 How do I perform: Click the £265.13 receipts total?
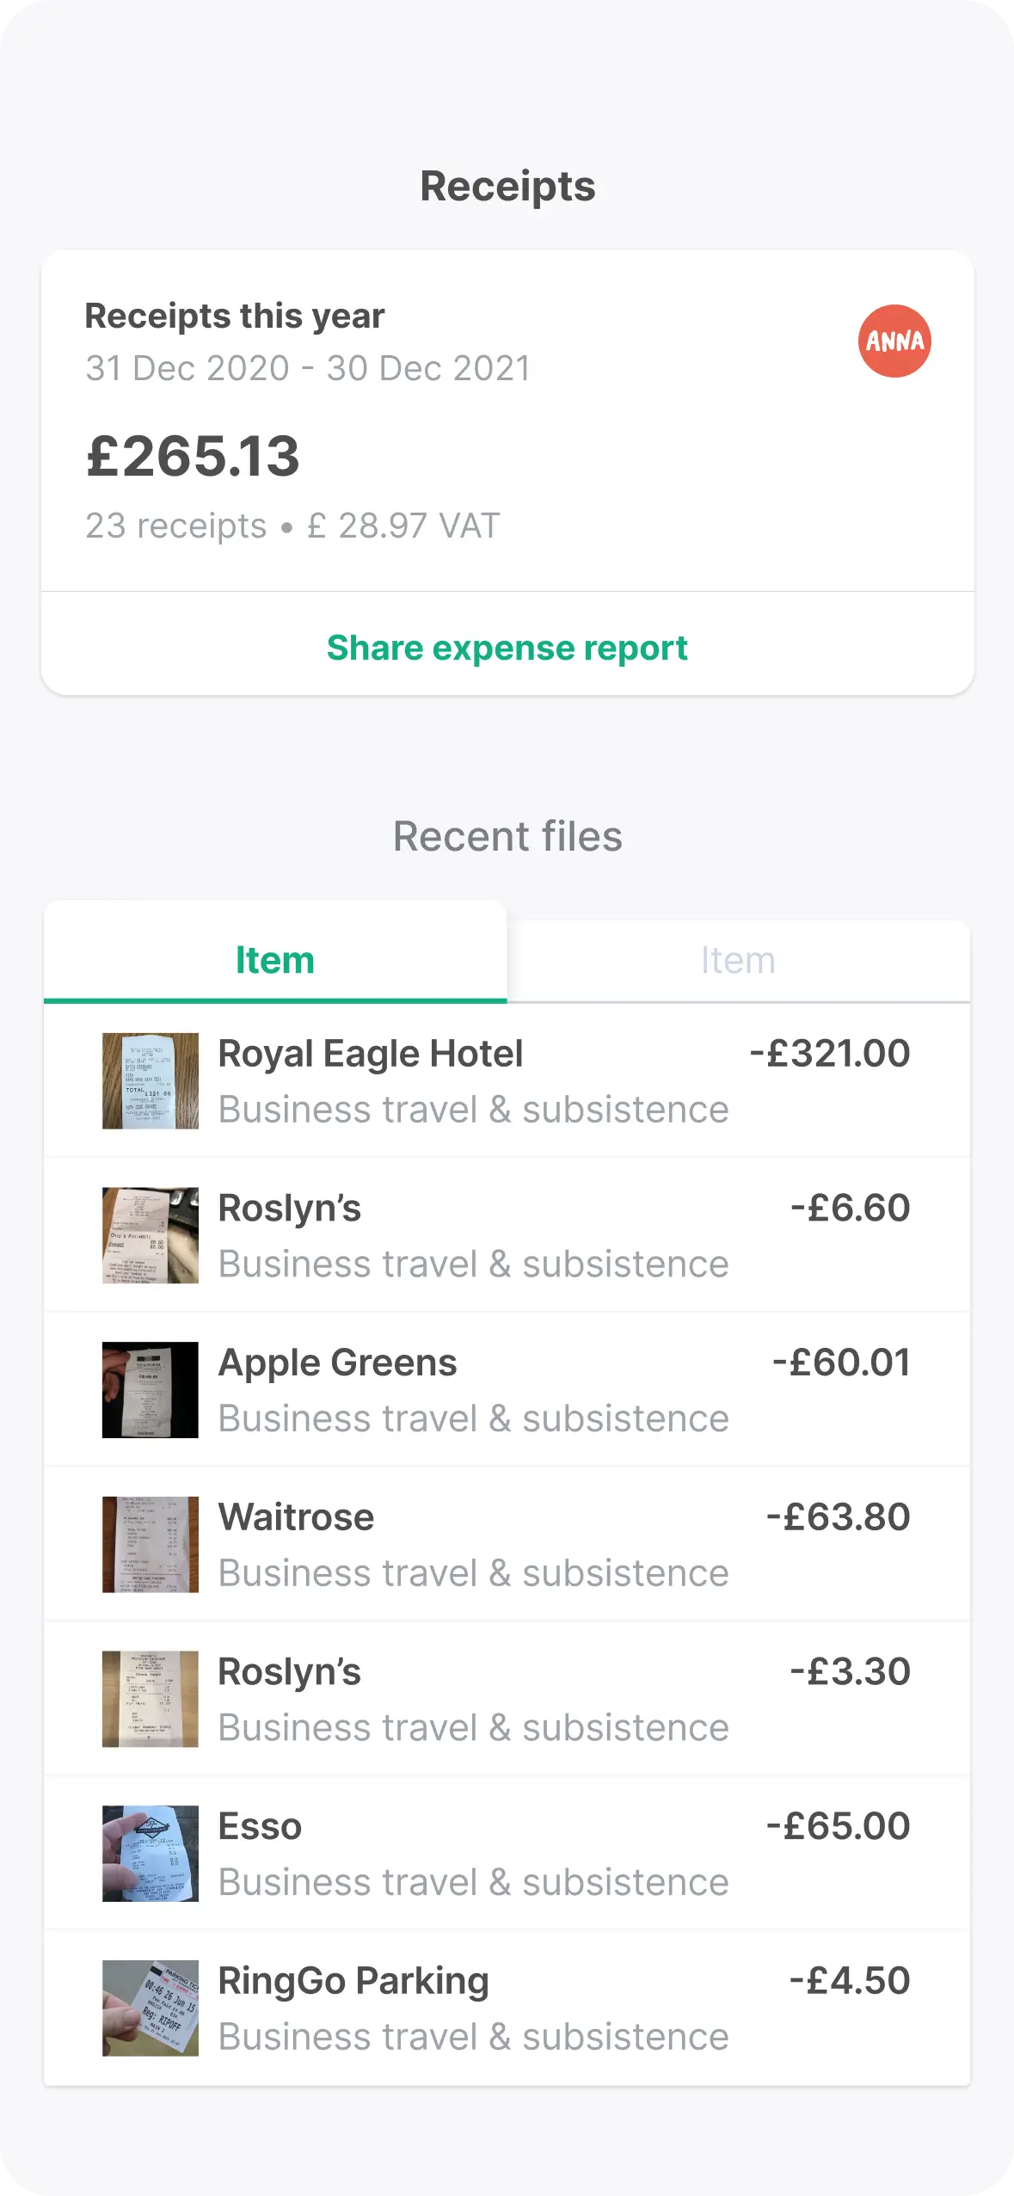tap(194, 456)
